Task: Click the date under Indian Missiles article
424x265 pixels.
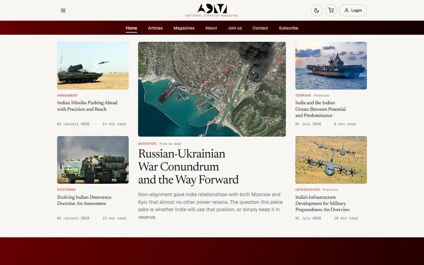Action: tap(73, 124)
